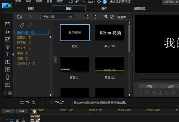Toggle the track 1 enable checkbox

(x=18, y=120)
